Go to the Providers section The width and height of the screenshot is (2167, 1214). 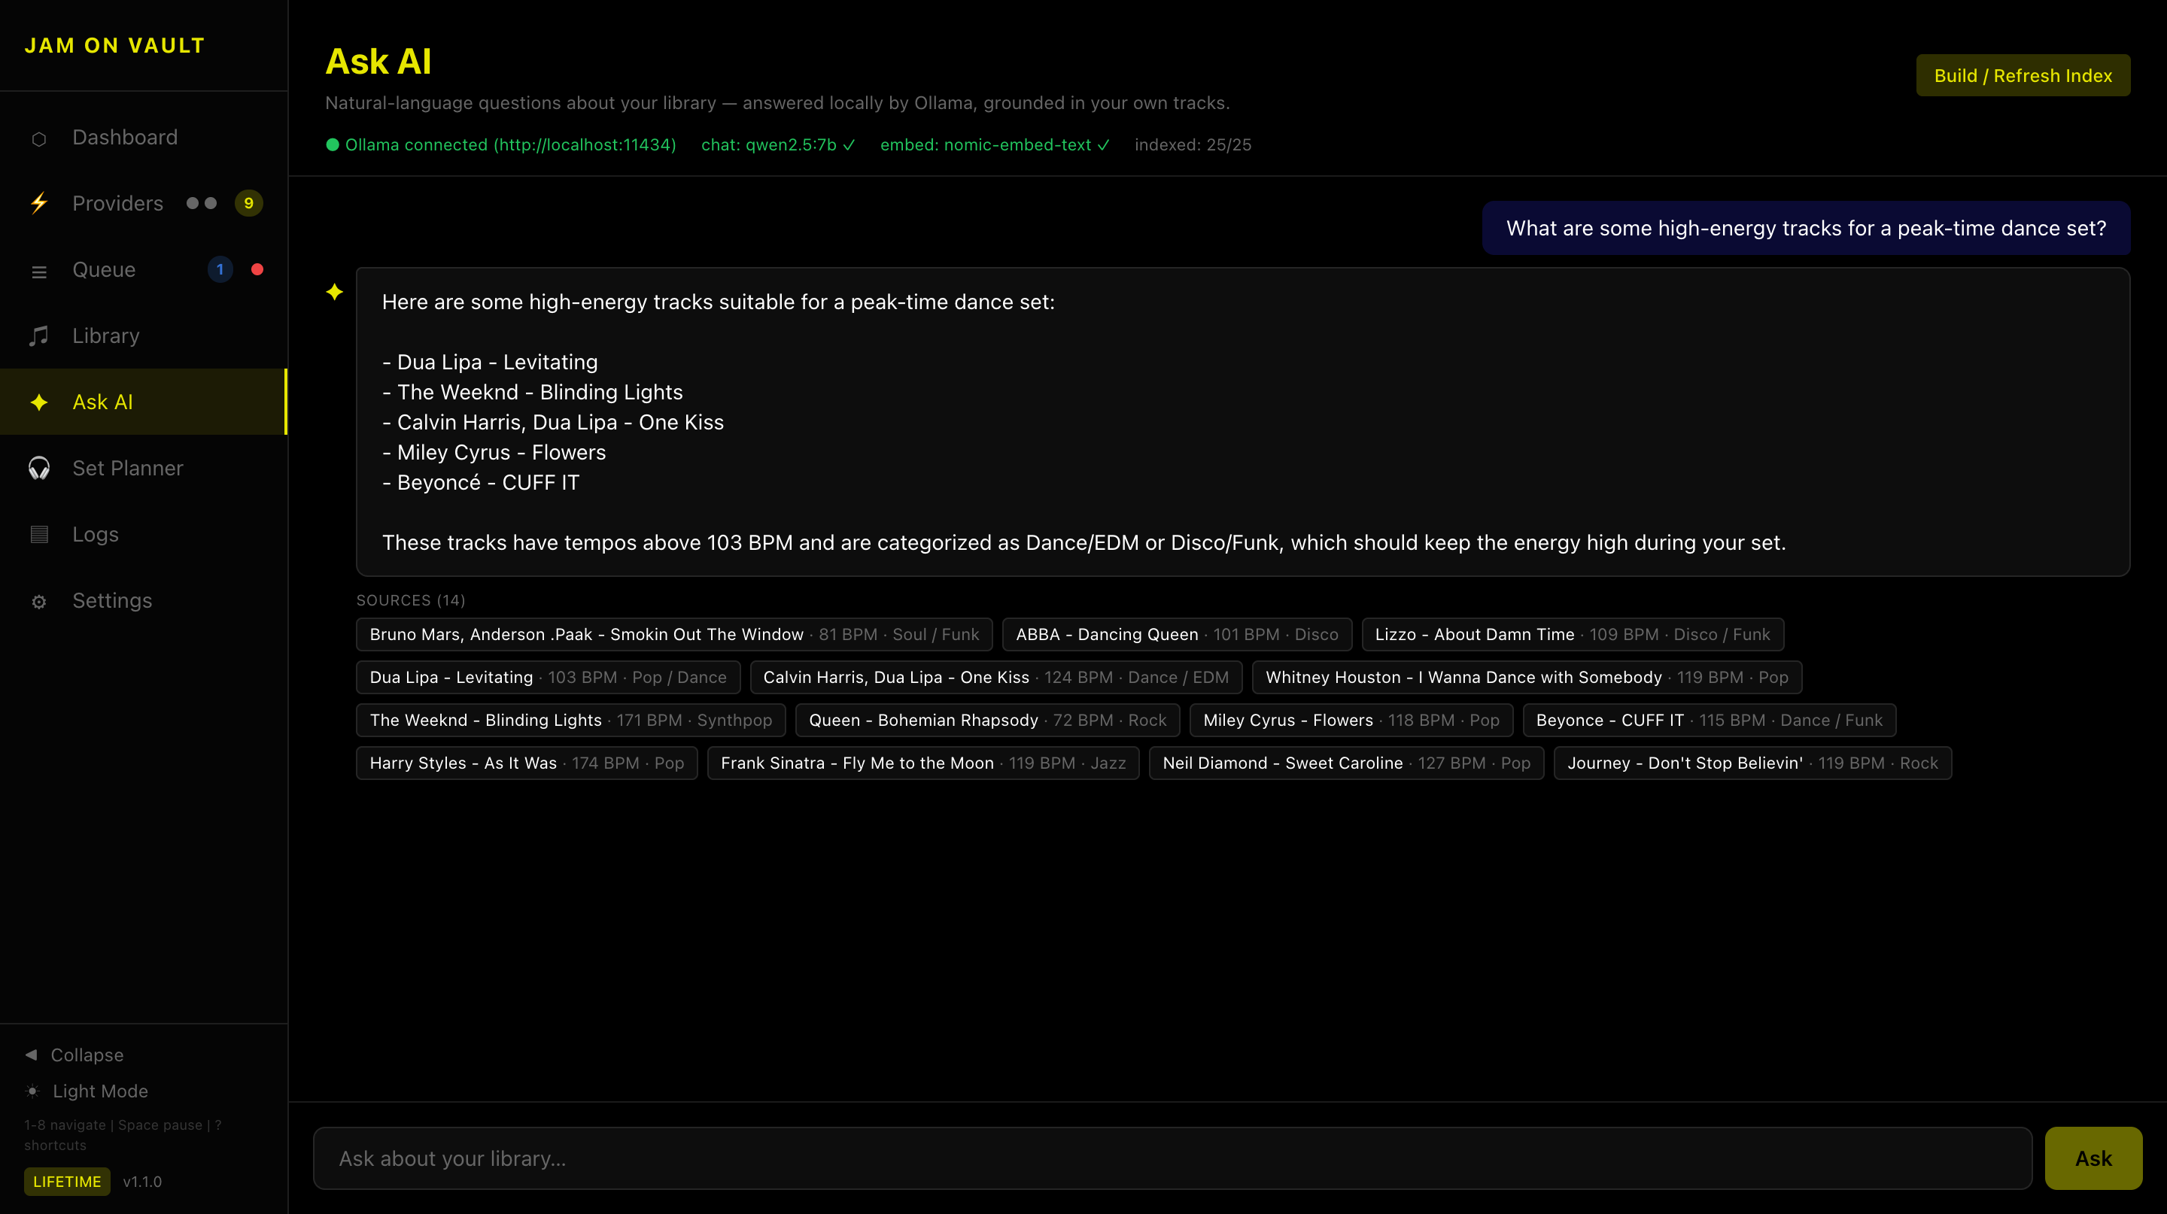(x=143, y=203)
